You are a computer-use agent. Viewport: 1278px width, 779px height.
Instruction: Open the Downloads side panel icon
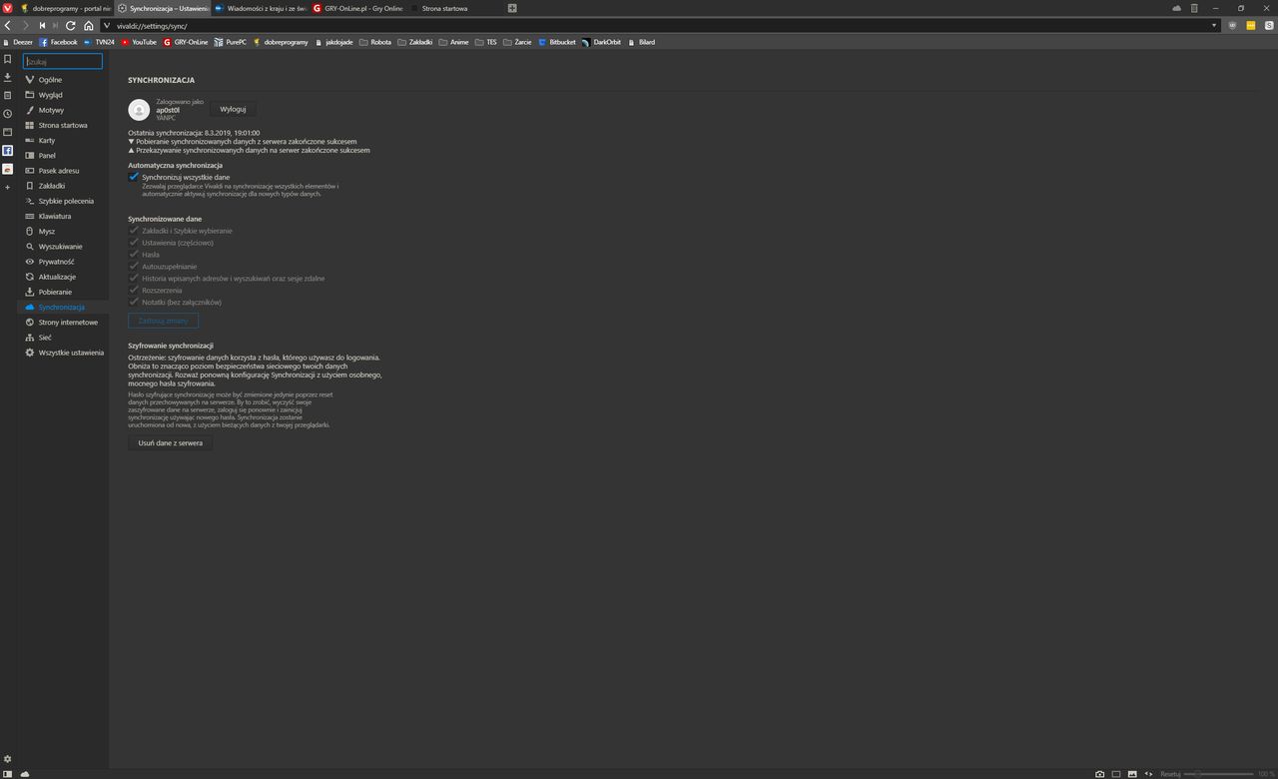(7, 77)
